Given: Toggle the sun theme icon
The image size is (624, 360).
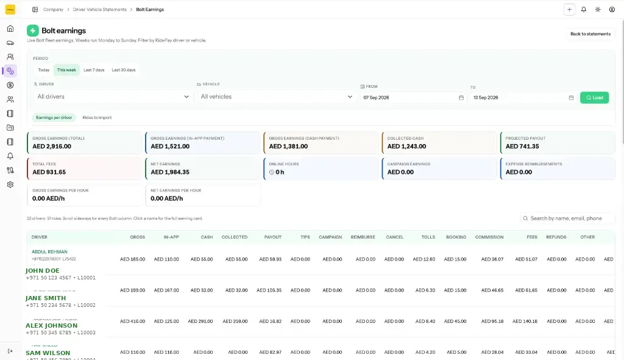Looking at the screenshot, I should (x=598, y=10).
